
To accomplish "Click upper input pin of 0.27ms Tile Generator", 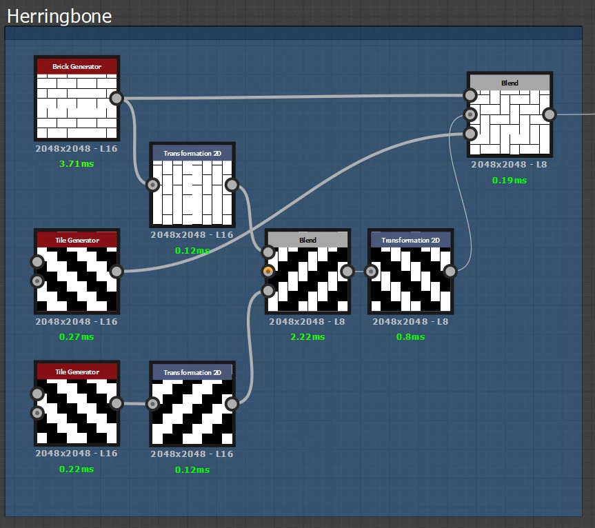I will tap(37, 261).
